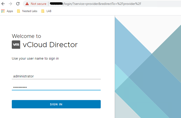Open the Apps grid icon in bookmarks bar

coord(3,11)
